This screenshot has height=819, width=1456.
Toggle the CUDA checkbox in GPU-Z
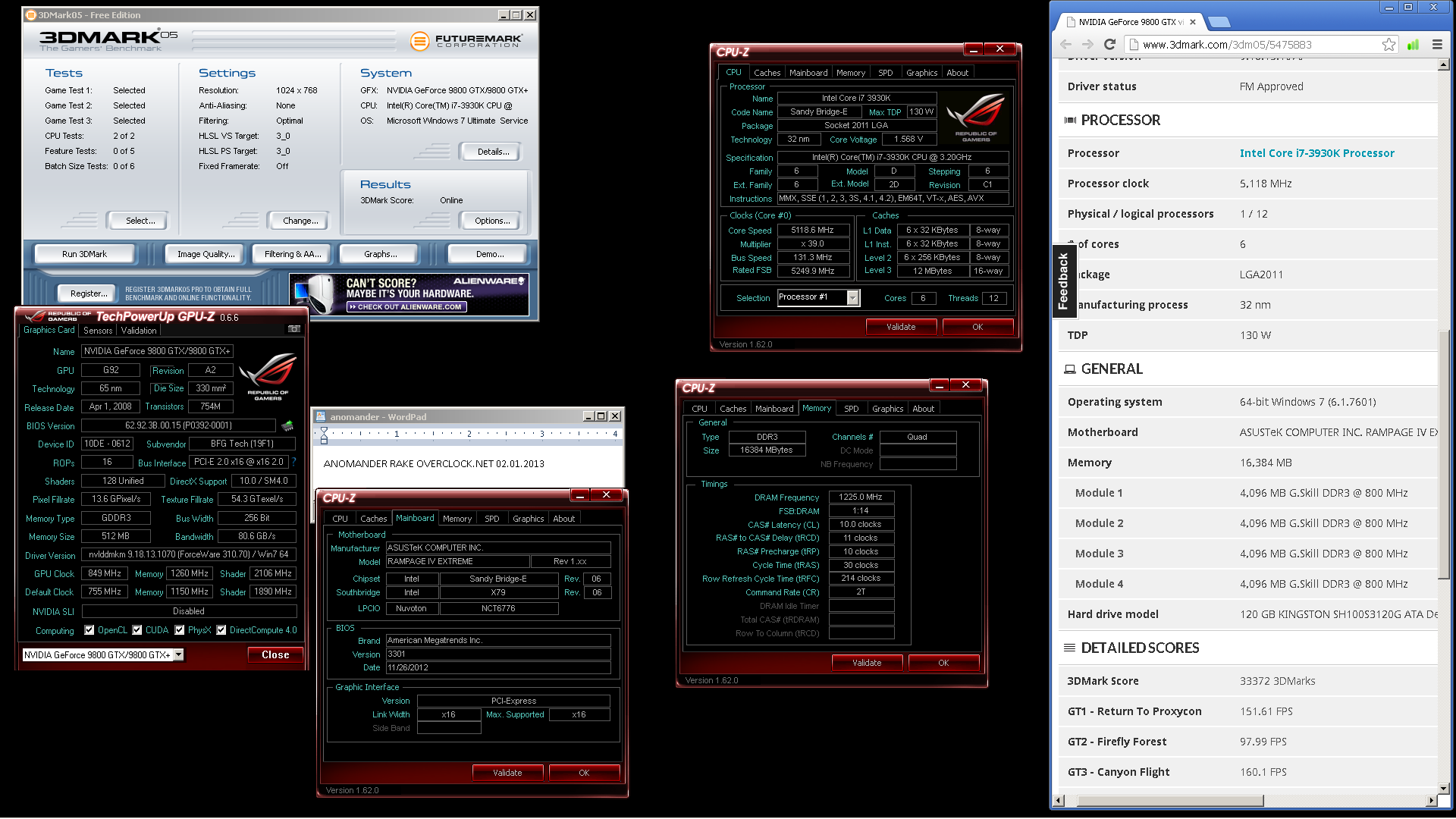pyautogui.click(x=137, y=630)
